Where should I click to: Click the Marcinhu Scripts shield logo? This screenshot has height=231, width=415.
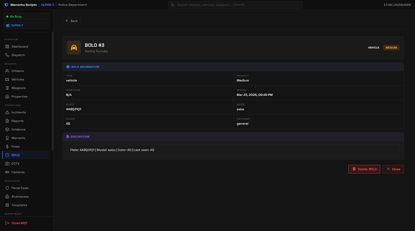click(7, 5)
